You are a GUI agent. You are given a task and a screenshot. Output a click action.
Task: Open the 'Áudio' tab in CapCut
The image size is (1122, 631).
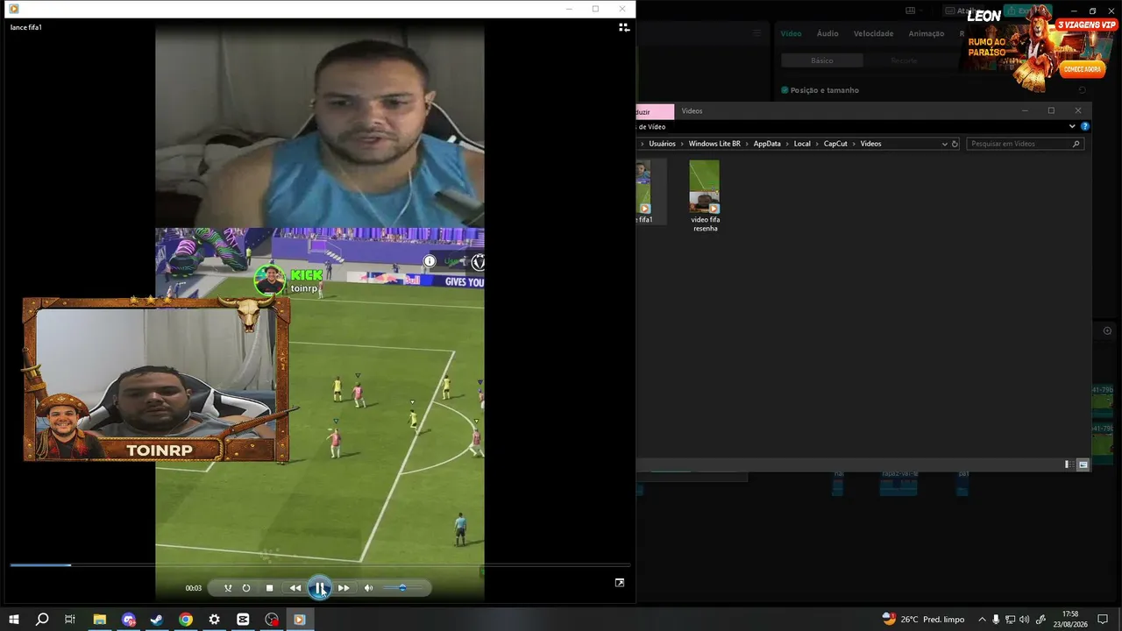click(x=827, y=33)
